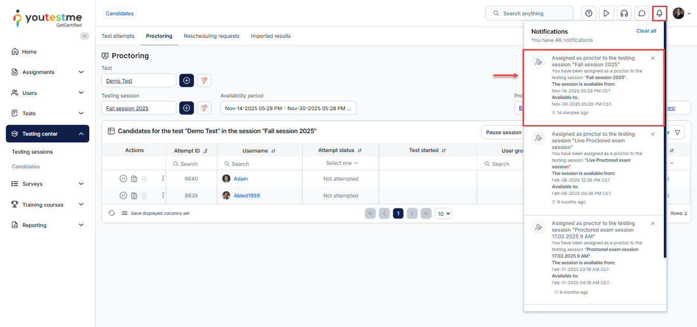The height and width of the screenshot is (327, 697).
Task: Switch to the Proctoring tab
Action: 159,36
